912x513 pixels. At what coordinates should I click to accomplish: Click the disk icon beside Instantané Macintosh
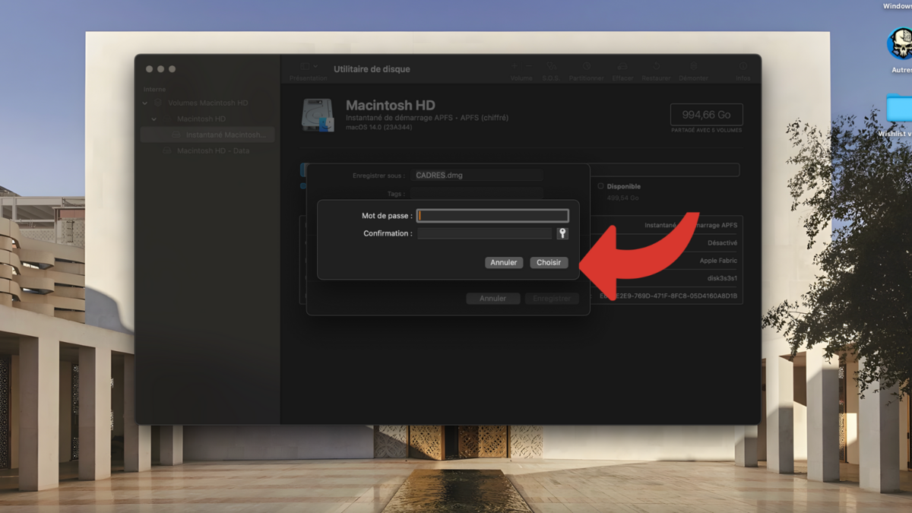[176, 135]
